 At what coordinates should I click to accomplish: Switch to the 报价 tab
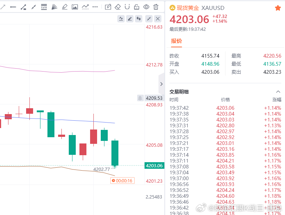pyautogui.click(x=176, y=41)
